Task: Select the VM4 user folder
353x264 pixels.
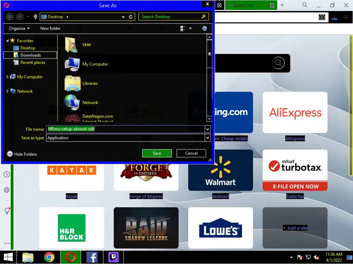Action: tap(78, 45)
